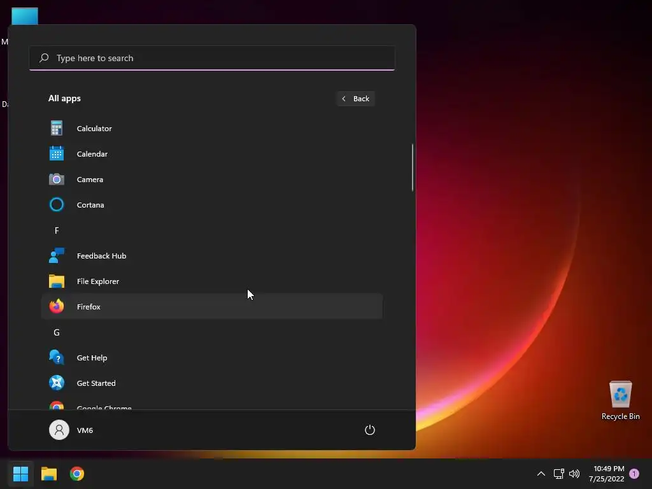Select the 'Cortana' text label
This screenshot has width=652, height=489.
[x=90, y=204]
